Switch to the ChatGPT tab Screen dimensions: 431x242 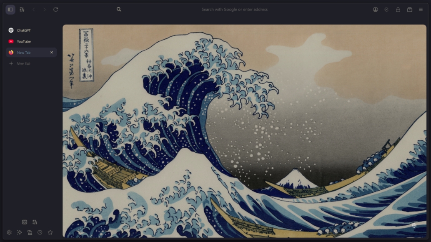31,30
